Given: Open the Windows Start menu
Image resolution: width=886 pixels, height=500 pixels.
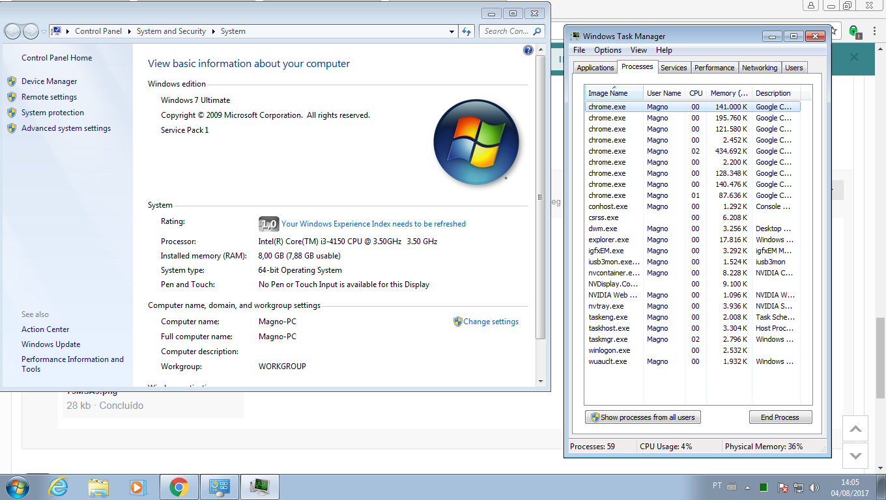Looking at the screenshot, I should coord(17,486).
